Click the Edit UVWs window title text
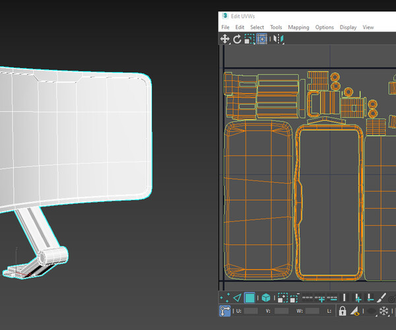This screenshot has height=330, width=396. pyautogui.click(x=243, y=16)
